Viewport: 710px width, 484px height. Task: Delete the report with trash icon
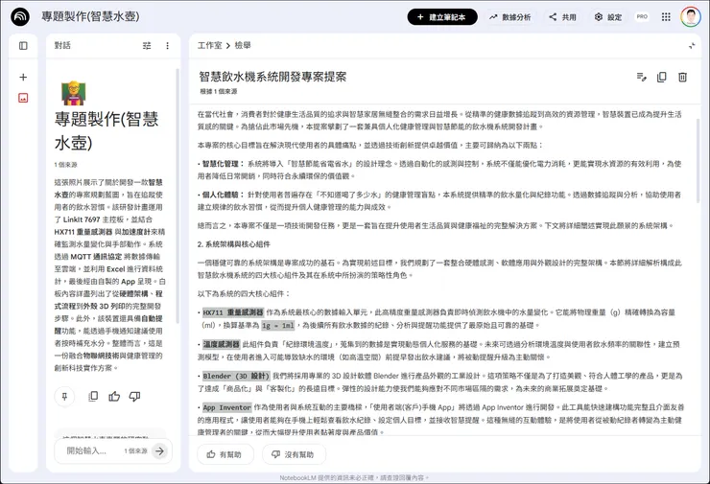pyautogui.click(x=682, y=77)
